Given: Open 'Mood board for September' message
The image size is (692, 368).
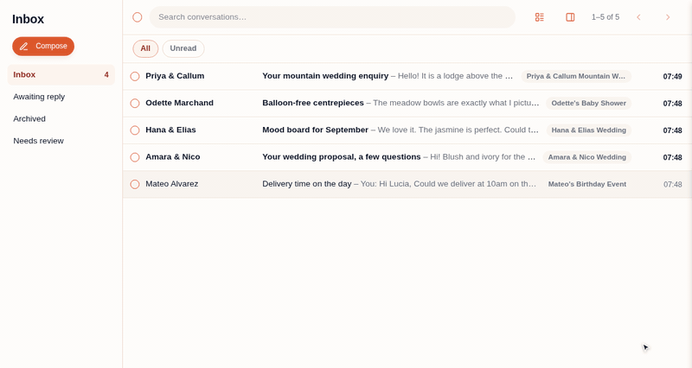Looking at the screenshot, I should [315, 130].
